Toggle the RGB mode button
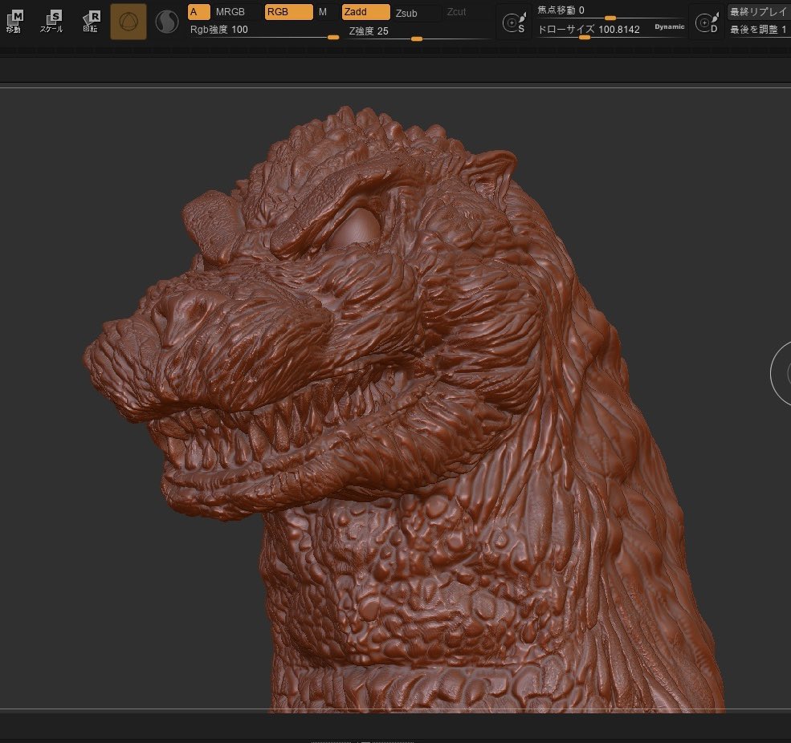 [x=288, y=11]
